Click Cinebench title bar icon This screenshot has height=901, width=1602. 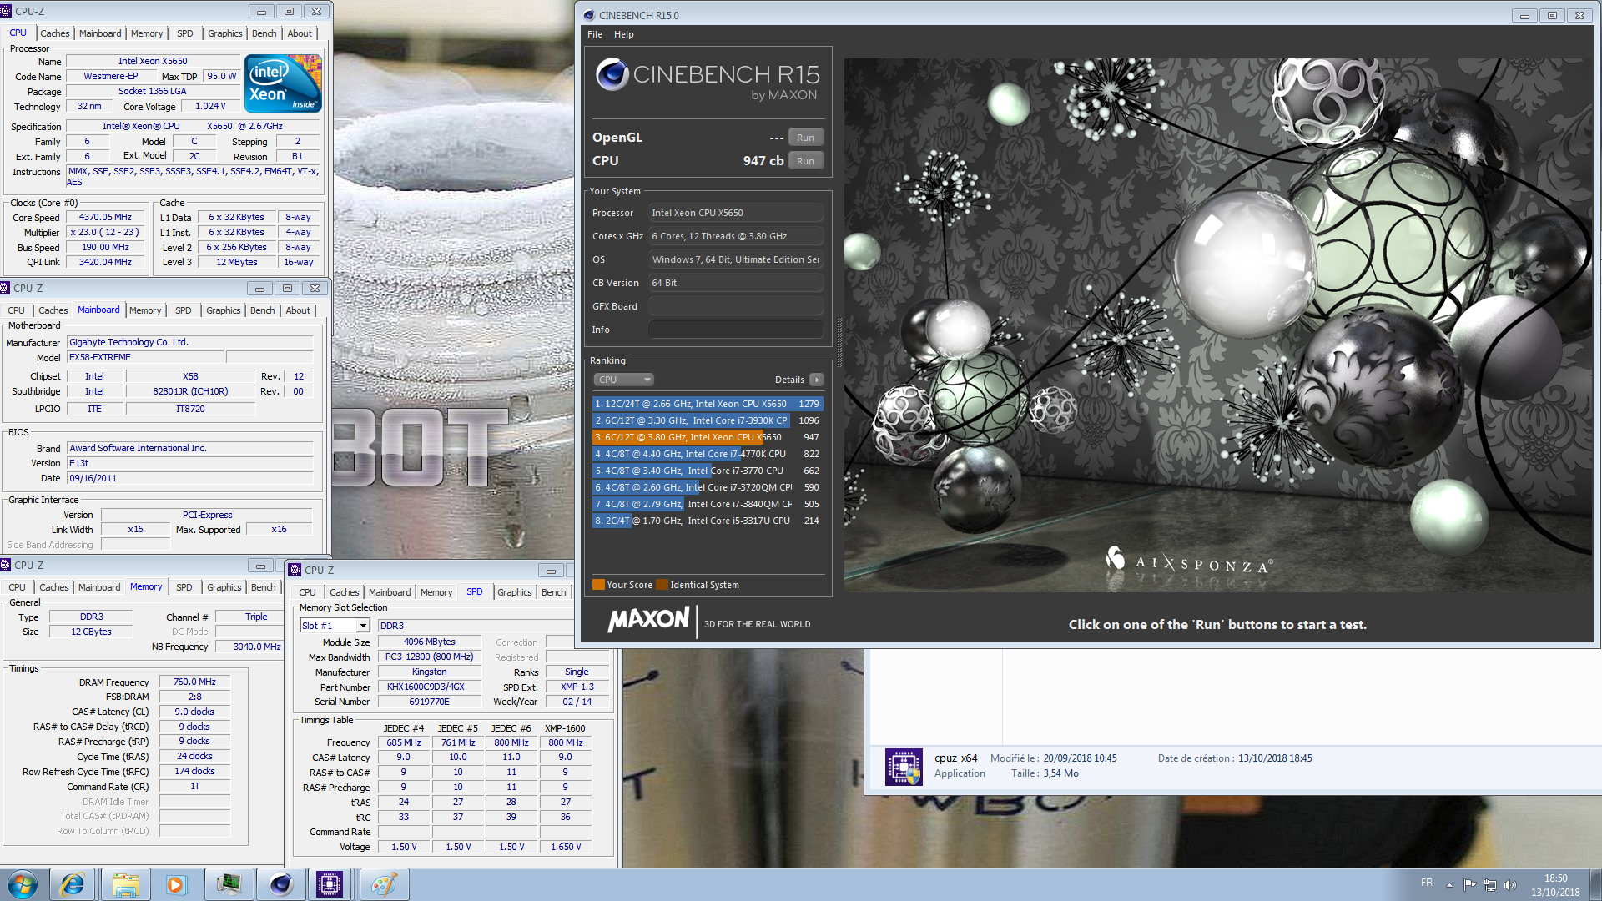589,15
